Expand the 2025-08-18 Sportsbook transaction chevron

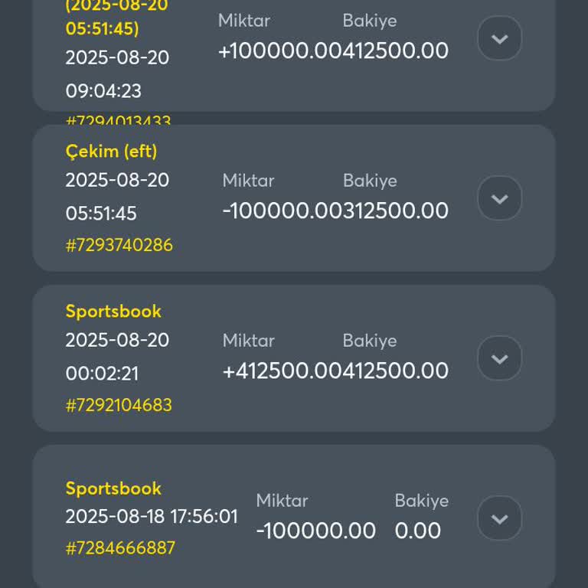[x=499, y=518]
